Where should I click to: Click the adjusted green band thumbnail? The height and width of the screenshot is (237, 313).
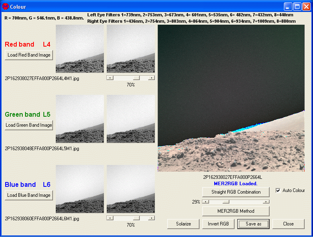pyautogui.click(x=131, y=119)
